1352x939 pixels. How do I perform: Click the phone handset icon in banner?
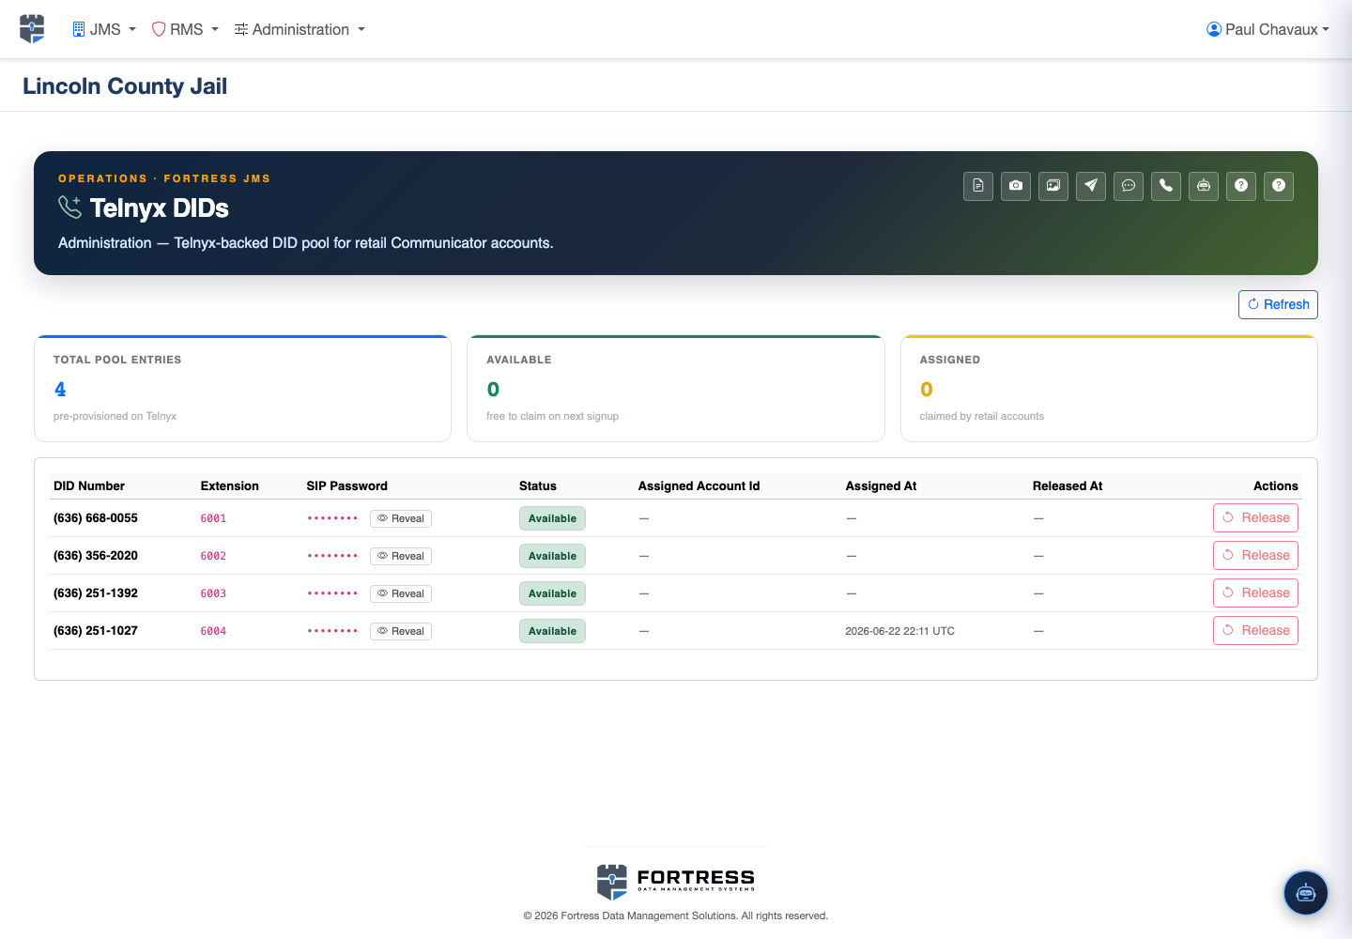point(1166,186)
